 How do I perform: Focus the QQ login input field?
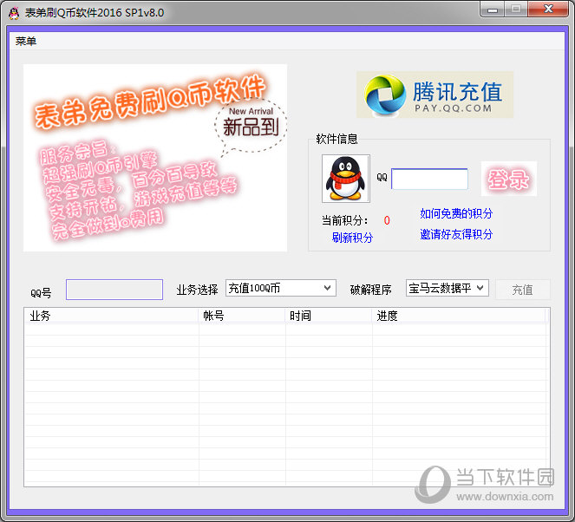[x=429, y=179]
